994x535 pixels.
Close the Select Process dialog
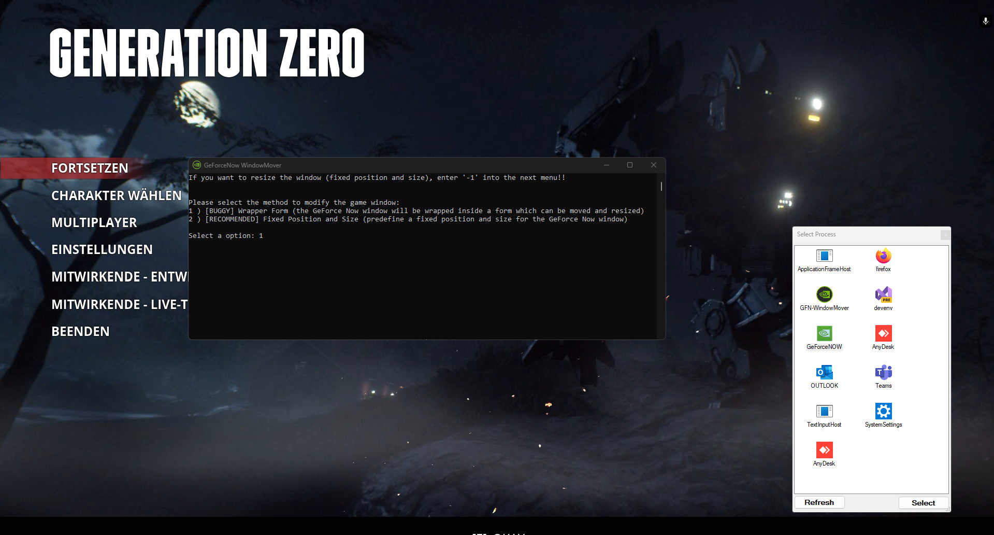[945, 235]
